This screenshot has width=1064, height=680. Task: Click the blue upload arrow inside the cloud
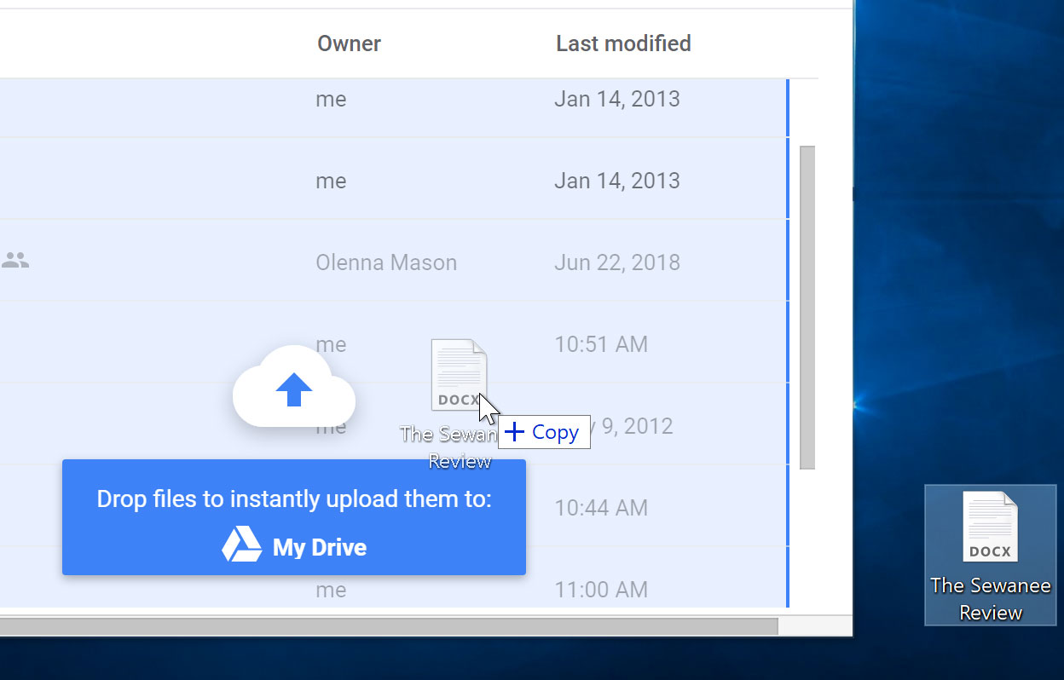293,389
